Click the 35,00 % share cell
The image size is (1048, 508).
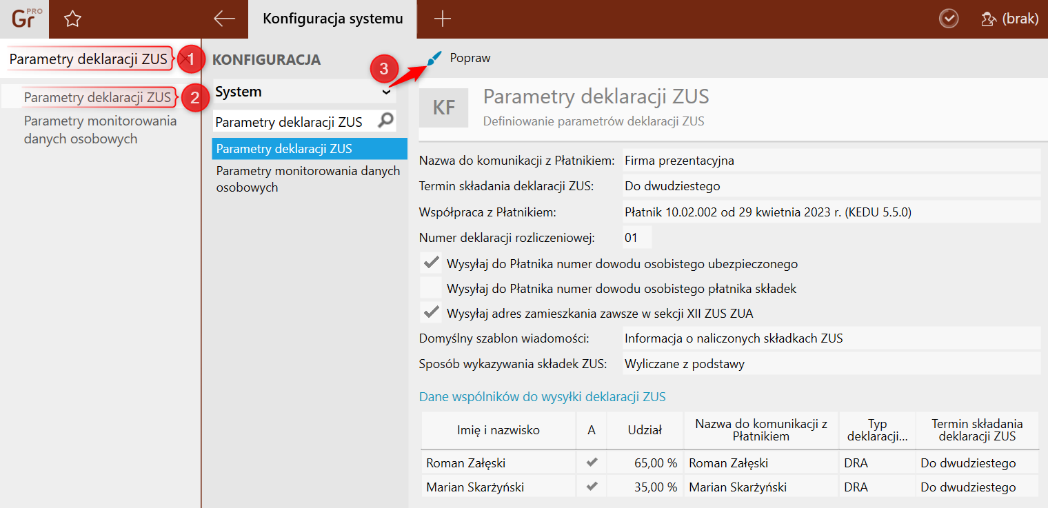click(645, 487)
